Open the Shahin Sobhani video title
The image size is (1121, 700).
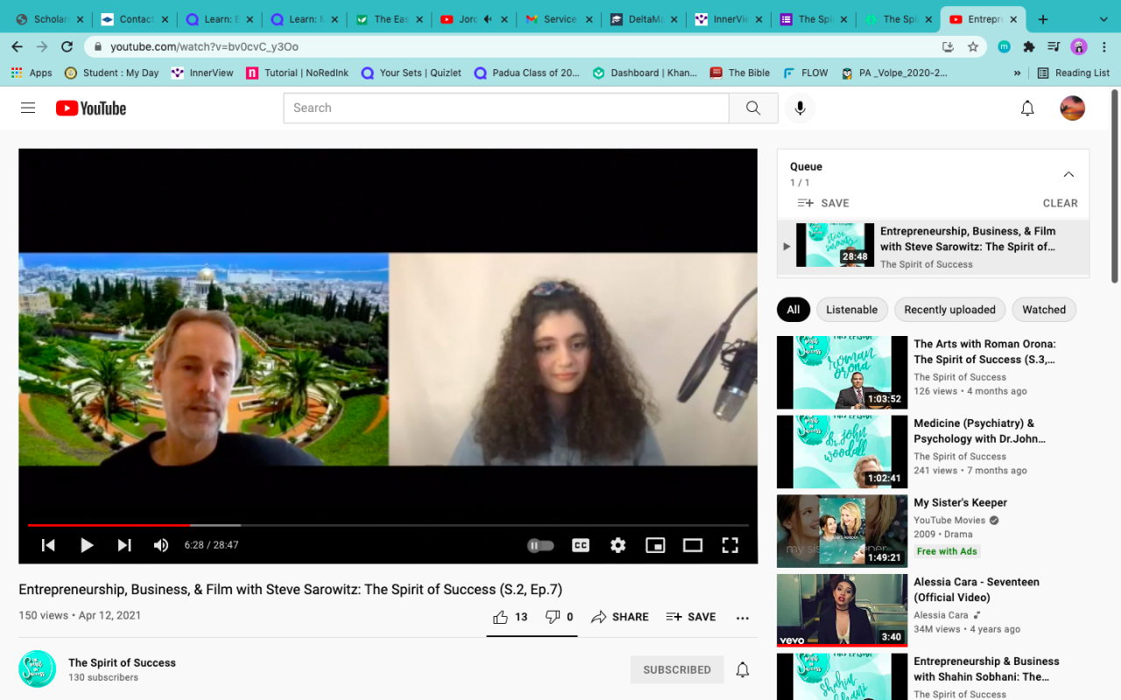coord(986,669)
